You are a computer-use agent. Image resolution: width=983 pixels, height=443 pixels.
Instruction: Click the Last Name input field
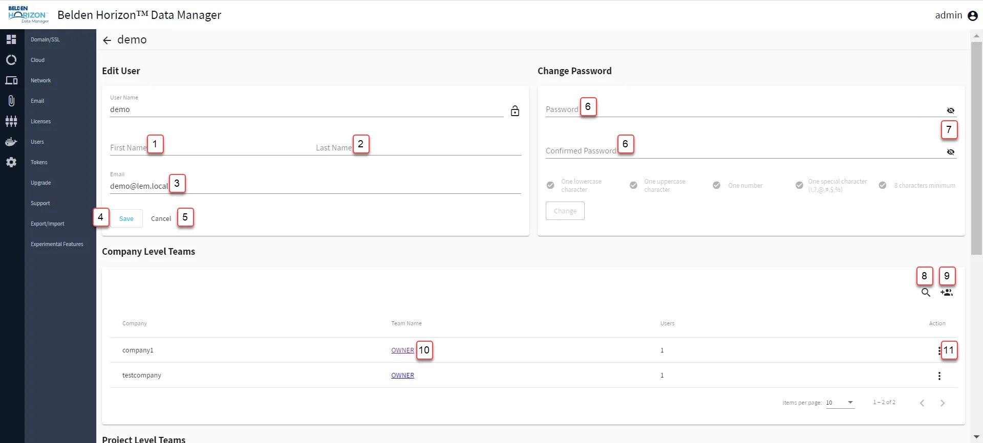tap(418, 147)
